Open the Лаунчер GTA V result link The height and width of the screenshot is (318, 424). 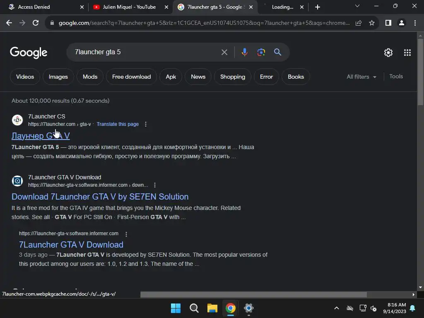pos(41,136)
